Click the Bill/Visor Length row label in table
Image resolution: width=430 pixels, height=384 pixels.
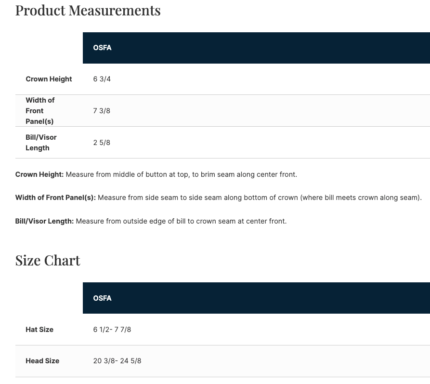coord(41,143)
